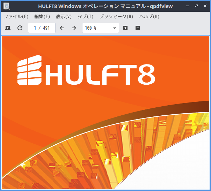This screenshot has height=191, width=211.
Task: Expand the zoom level dropdown arrow
Action: 115,28
